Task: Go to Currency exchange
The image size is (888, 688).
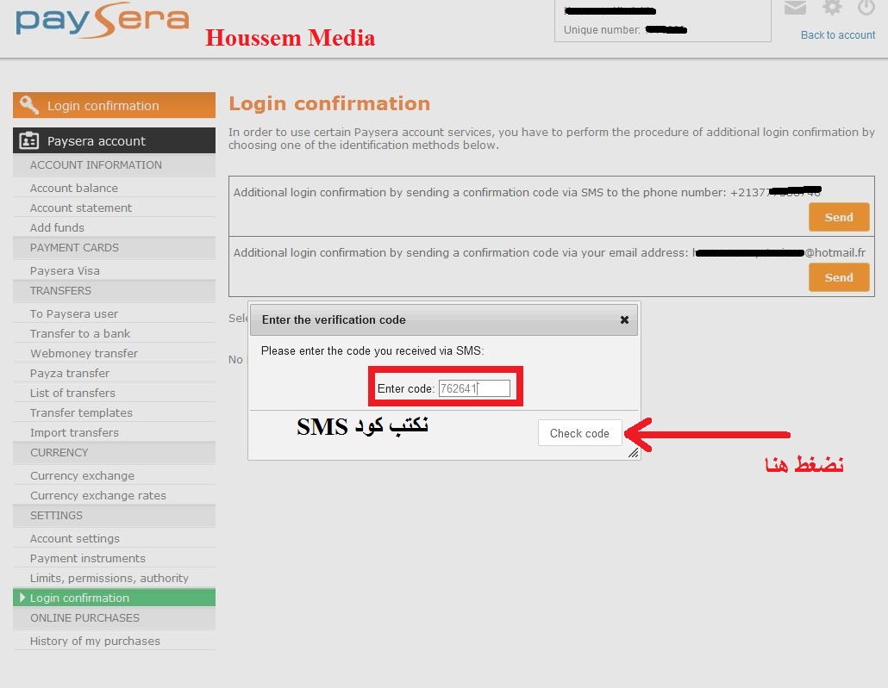Action: click(82, 475)
